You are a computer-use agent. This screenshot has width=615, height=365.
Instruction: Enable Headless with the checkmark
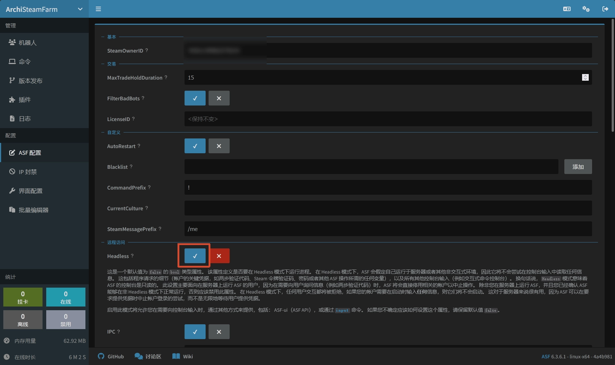point(195,256)
